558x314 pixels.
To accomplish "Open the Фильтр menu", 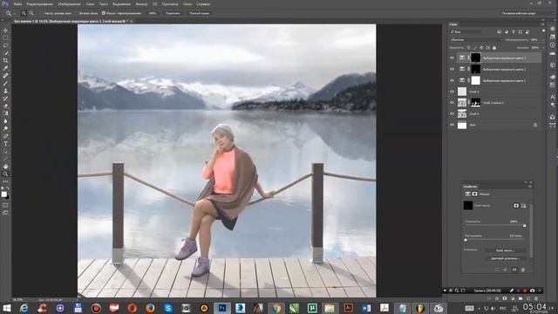I will [141, 3].
